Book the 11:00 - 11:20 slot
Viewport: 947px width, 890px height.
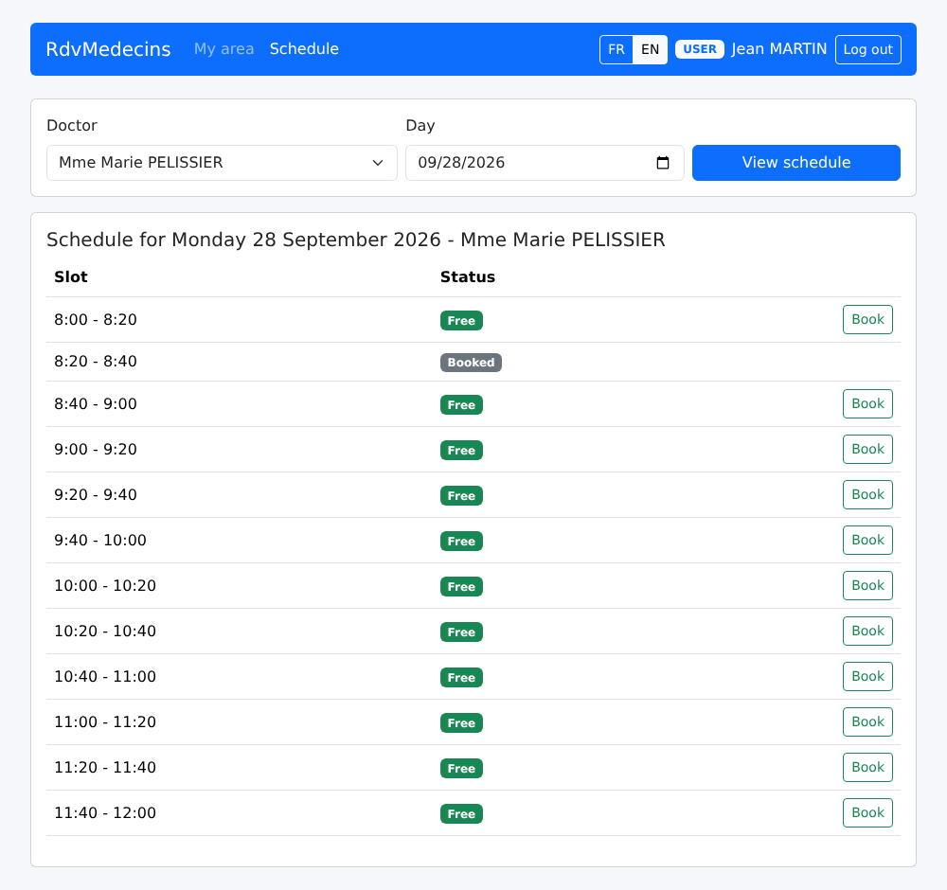click(x=867, y=722)
